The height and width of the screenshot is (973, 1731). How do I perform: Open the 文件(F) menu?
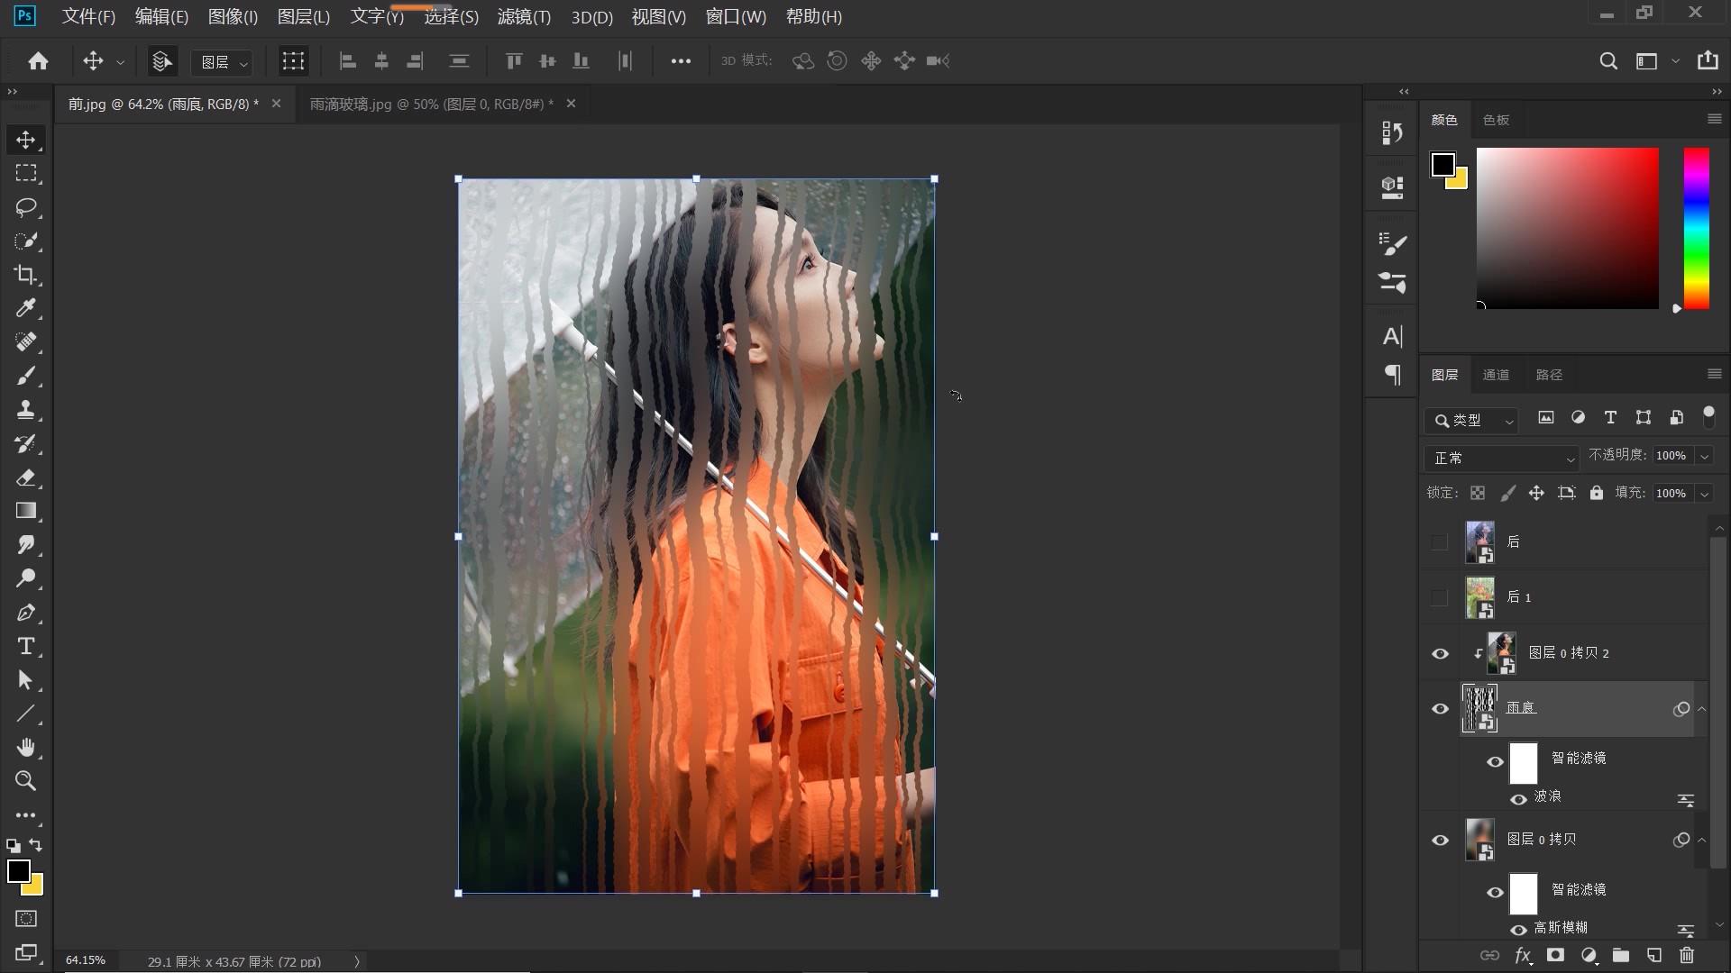click(x=88, y=16)
